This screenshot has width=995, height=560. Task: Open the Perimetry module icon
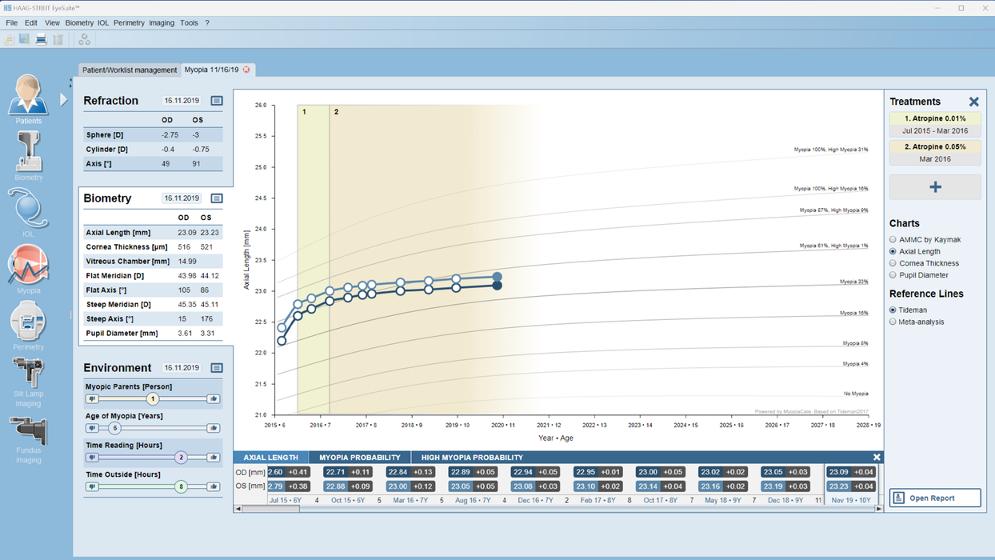(x=28, y=322)
